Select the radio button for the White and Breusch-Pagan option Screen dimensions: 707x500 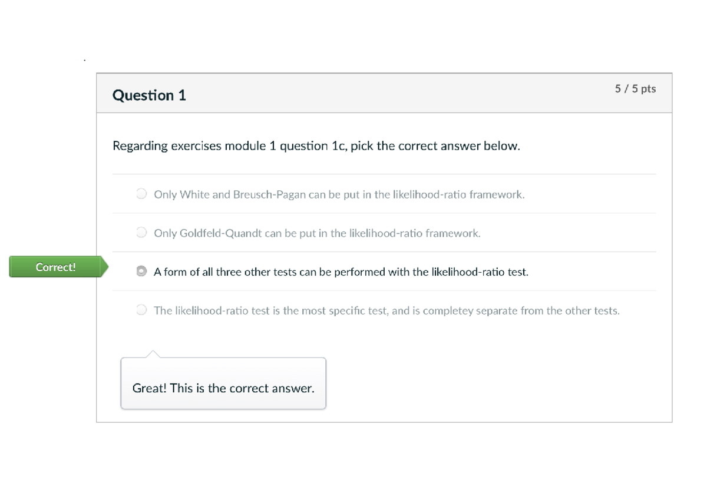141,194
